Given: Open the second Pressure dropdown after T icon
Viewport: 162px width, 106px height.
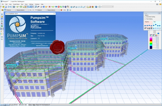Looking at the screenshot, I should click(x=42, y=10).
